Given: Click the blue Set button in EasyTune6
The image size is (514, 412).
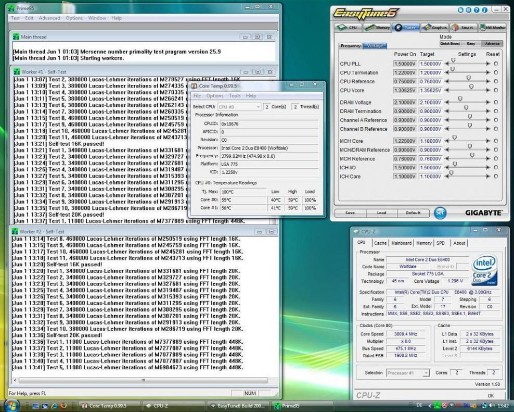Looking at the screenshot, I should [440, 213].
